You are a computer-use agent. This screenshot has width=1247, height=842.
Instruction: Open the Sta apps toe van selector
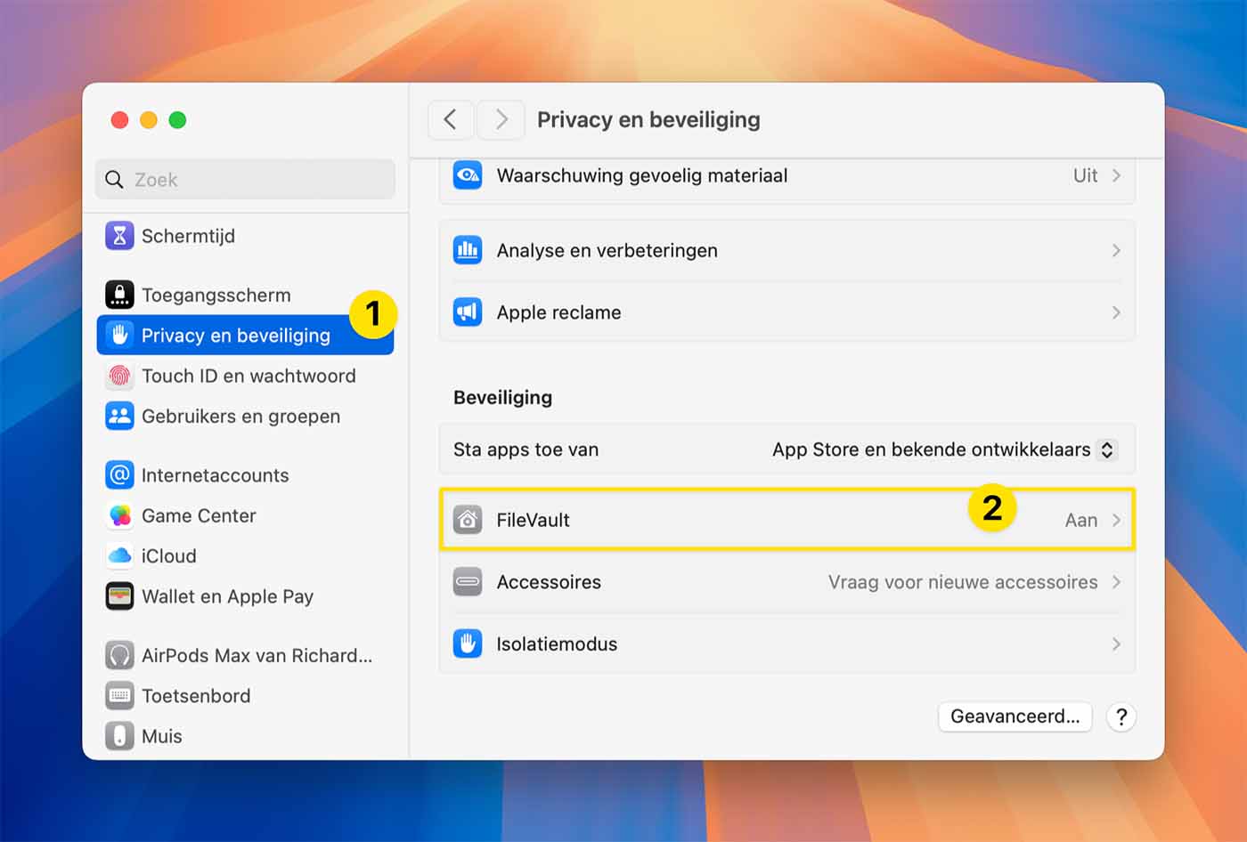click(940, 449)
